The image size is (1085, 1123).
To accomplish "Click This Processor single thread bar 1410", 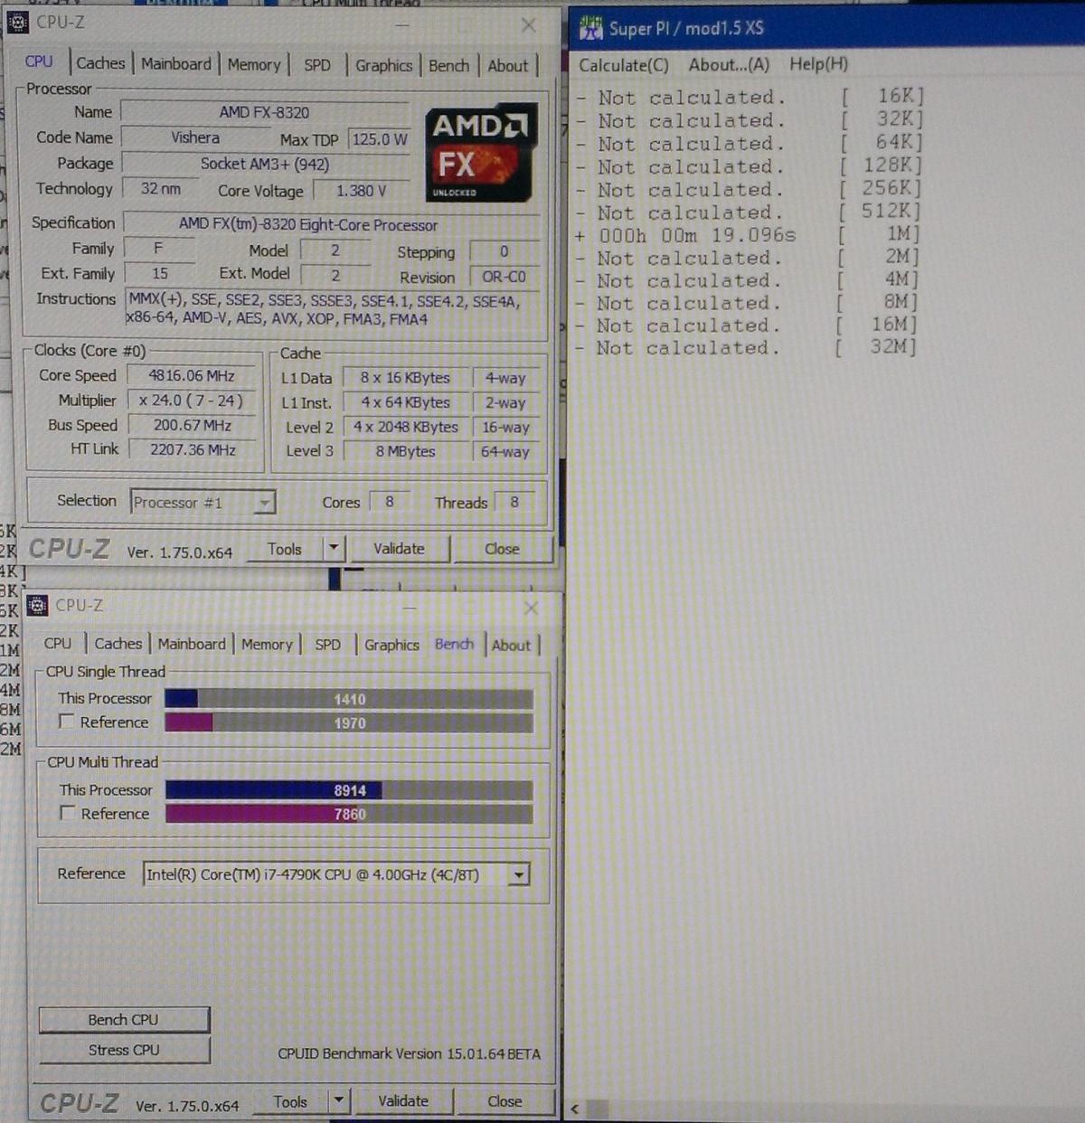I will point(349,699).
